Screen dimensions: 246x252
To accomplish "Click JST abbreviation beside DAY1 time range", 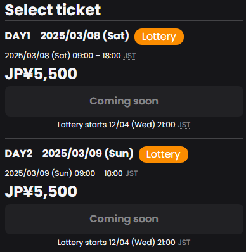I will 129,56.
